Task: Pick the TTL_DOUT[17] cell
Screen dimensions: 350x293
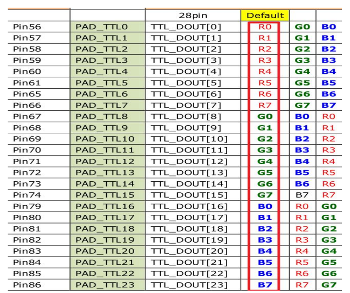Action: coord(193,218)
